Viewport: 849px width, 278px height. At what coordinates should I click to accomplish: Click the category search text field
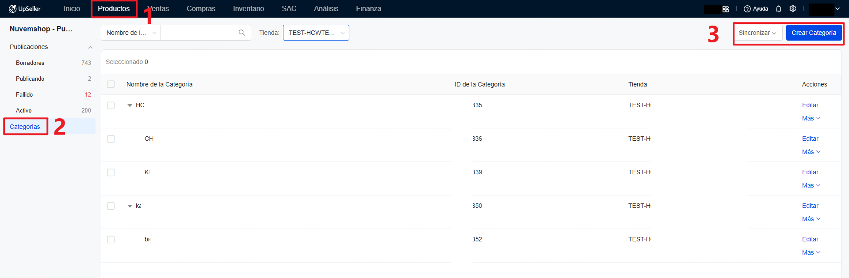[199, 33]
